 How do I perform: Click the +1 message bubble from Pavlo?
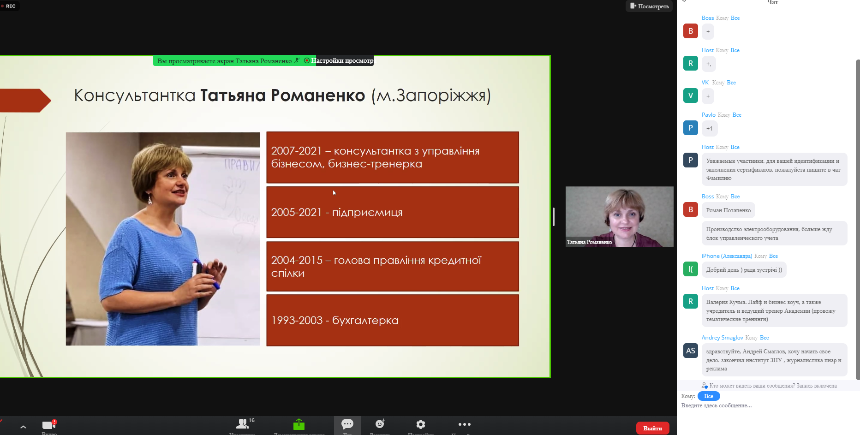click(x=710, y=128)
